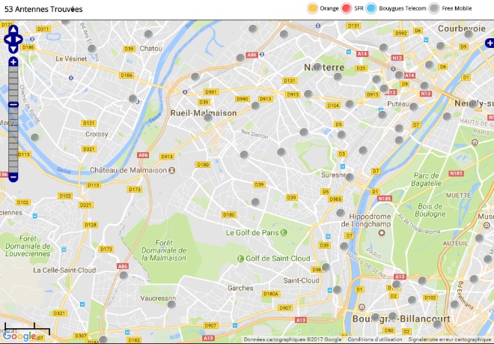Click the Rue Danton street label
The height and width of the screenshot is (344, 494).
coord(254,134)
